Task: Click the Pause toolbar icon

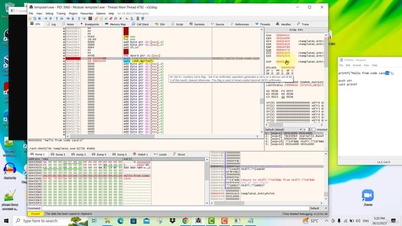Action: [50, 18]
